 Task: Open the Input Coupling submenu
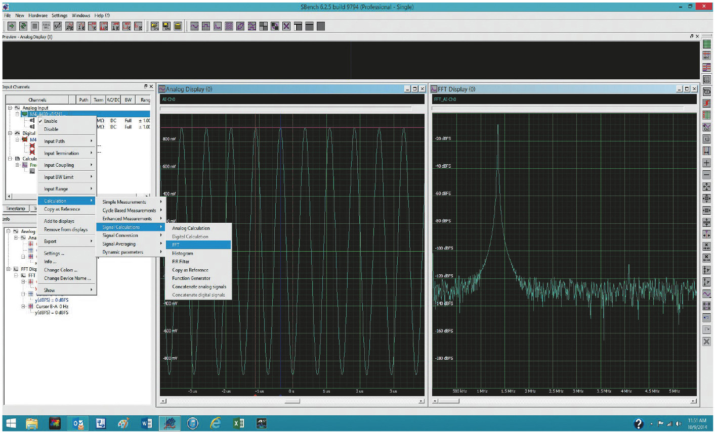67,165
